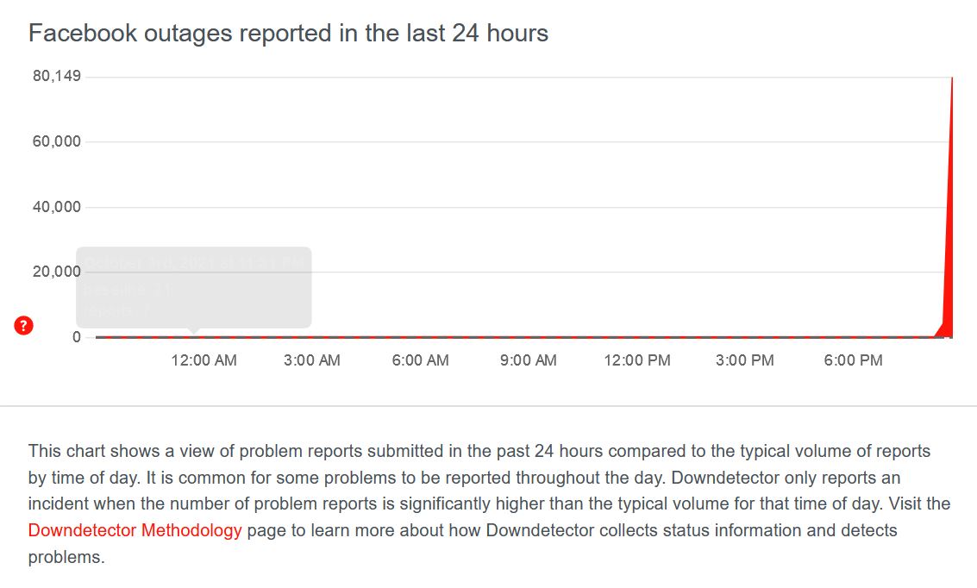This screenshot has height=588, width=977.
Task: Click the faded gray chart tooltip box
Action: click(194, 287)
